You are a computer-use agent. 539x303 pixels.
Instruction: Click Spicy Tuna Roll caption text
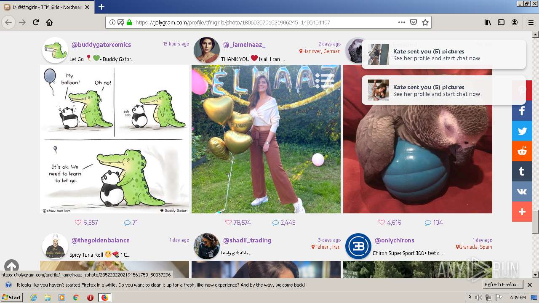[x=100, y=255]
